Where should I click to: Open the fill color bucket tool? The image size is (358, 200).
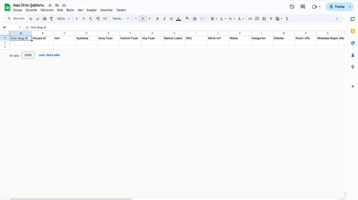187,19
